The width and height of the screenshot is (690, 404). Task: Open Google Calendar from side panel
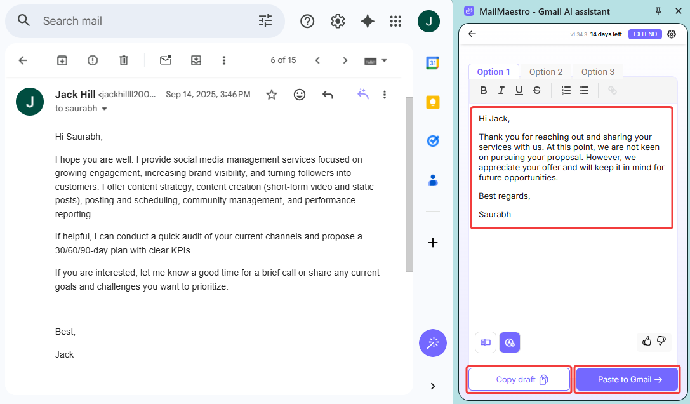(433, 63)
